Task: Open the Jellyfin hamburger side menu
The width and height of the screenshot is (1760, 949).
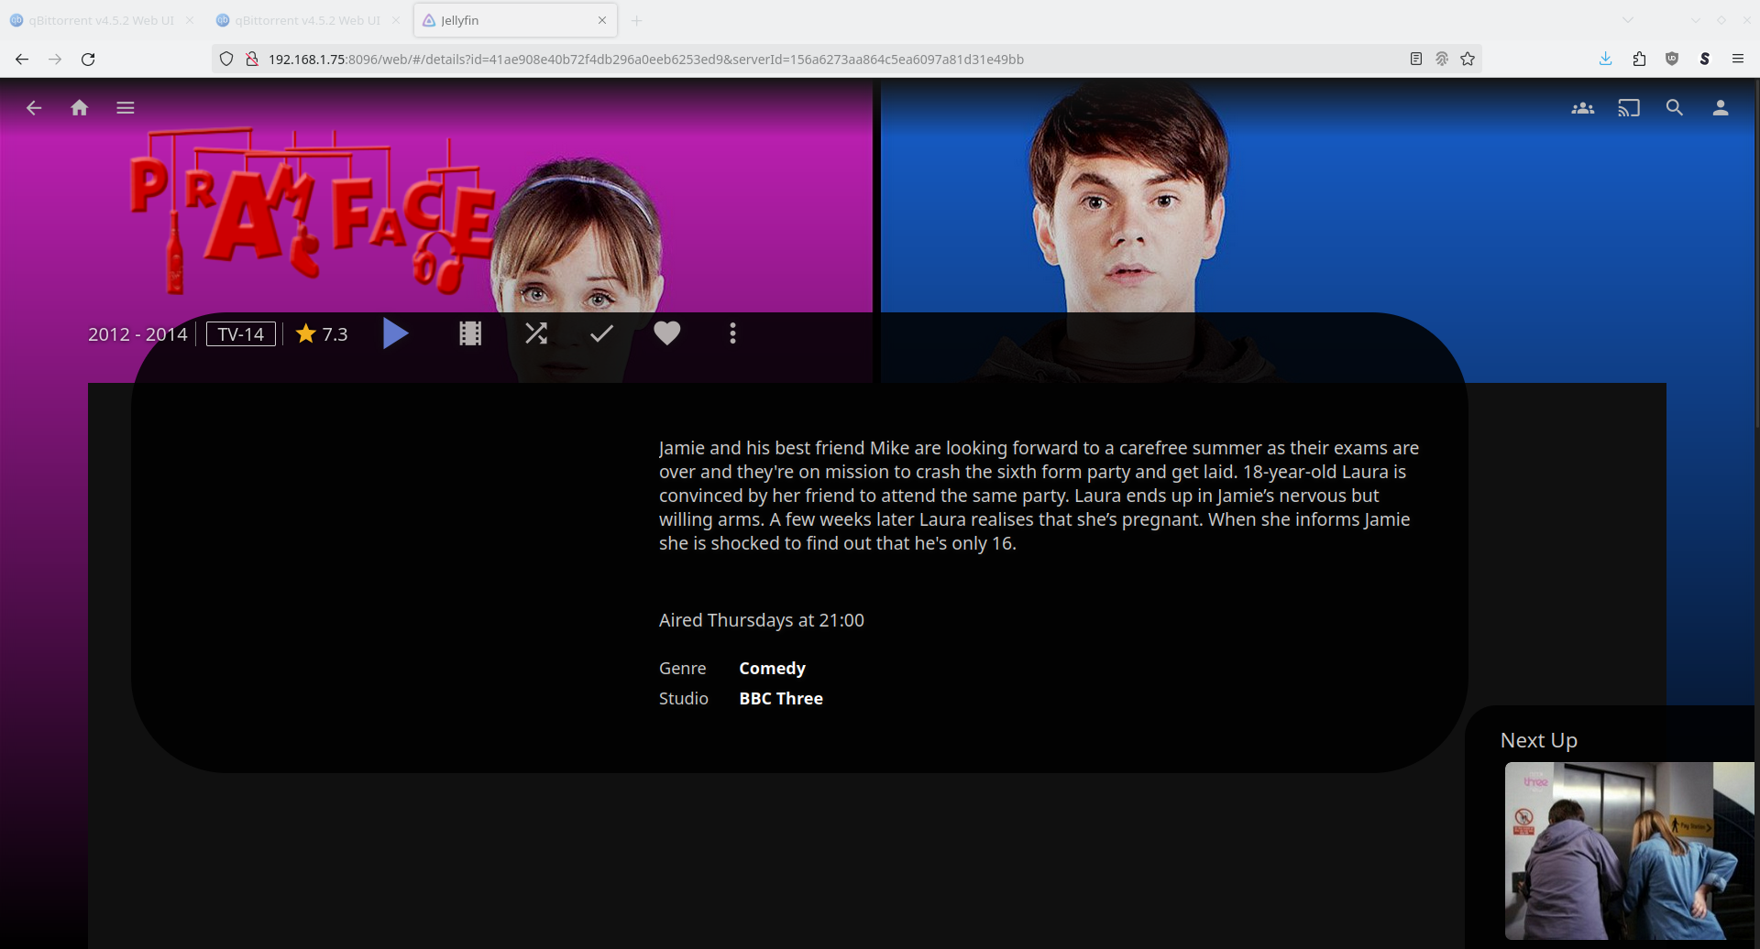Action: click(126, 108)
